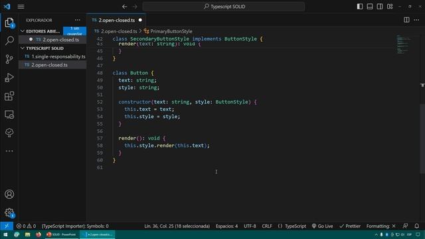Open editor More Actions ellipsis
This screenshot has height=239, width=425.
(416, 20)
